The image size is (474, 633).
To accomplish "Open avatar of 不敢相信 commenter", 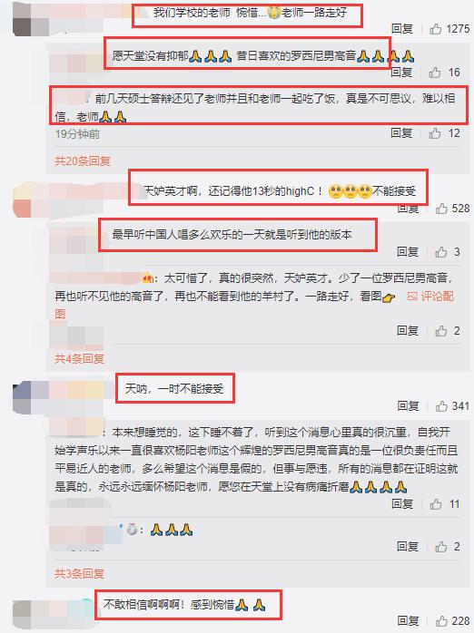I will pos(31,614).
